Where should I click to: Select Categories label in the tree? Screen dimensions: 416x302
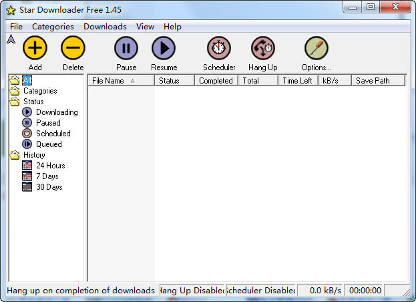pyautogui.click(x=40, y=91)
